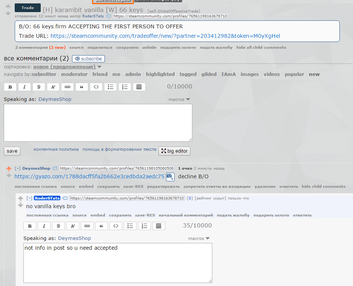Screen dimensions: 353x286
Task: Insert a link from the reply editor toolbar
Action: point(87,226)
